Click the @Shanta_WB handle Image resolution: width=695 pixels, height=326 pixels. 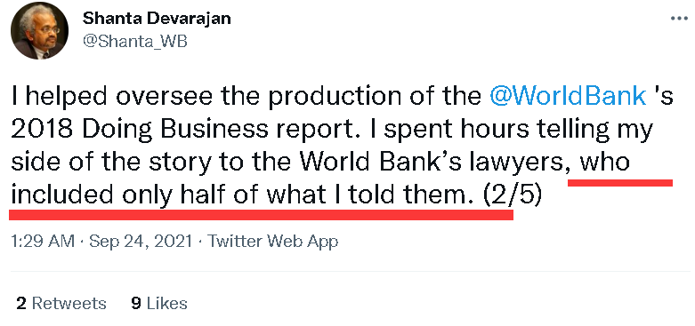135,42
